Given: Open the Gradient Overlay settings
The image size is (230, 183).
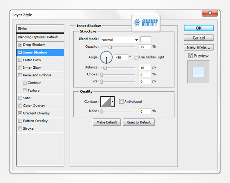Looking at the screenshot, I should coord(36,113).
